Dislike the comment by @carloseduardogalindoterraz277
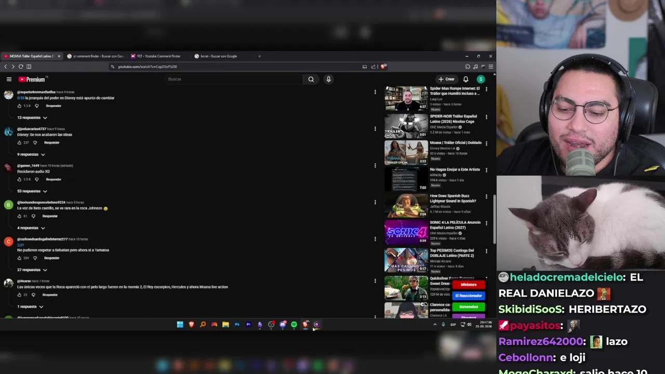665x374 pixels. pyautogui.click(x=36, y=258)
